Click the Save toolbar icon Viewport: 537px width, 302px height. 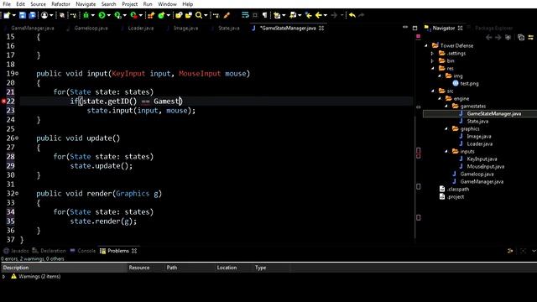(23, 15)
